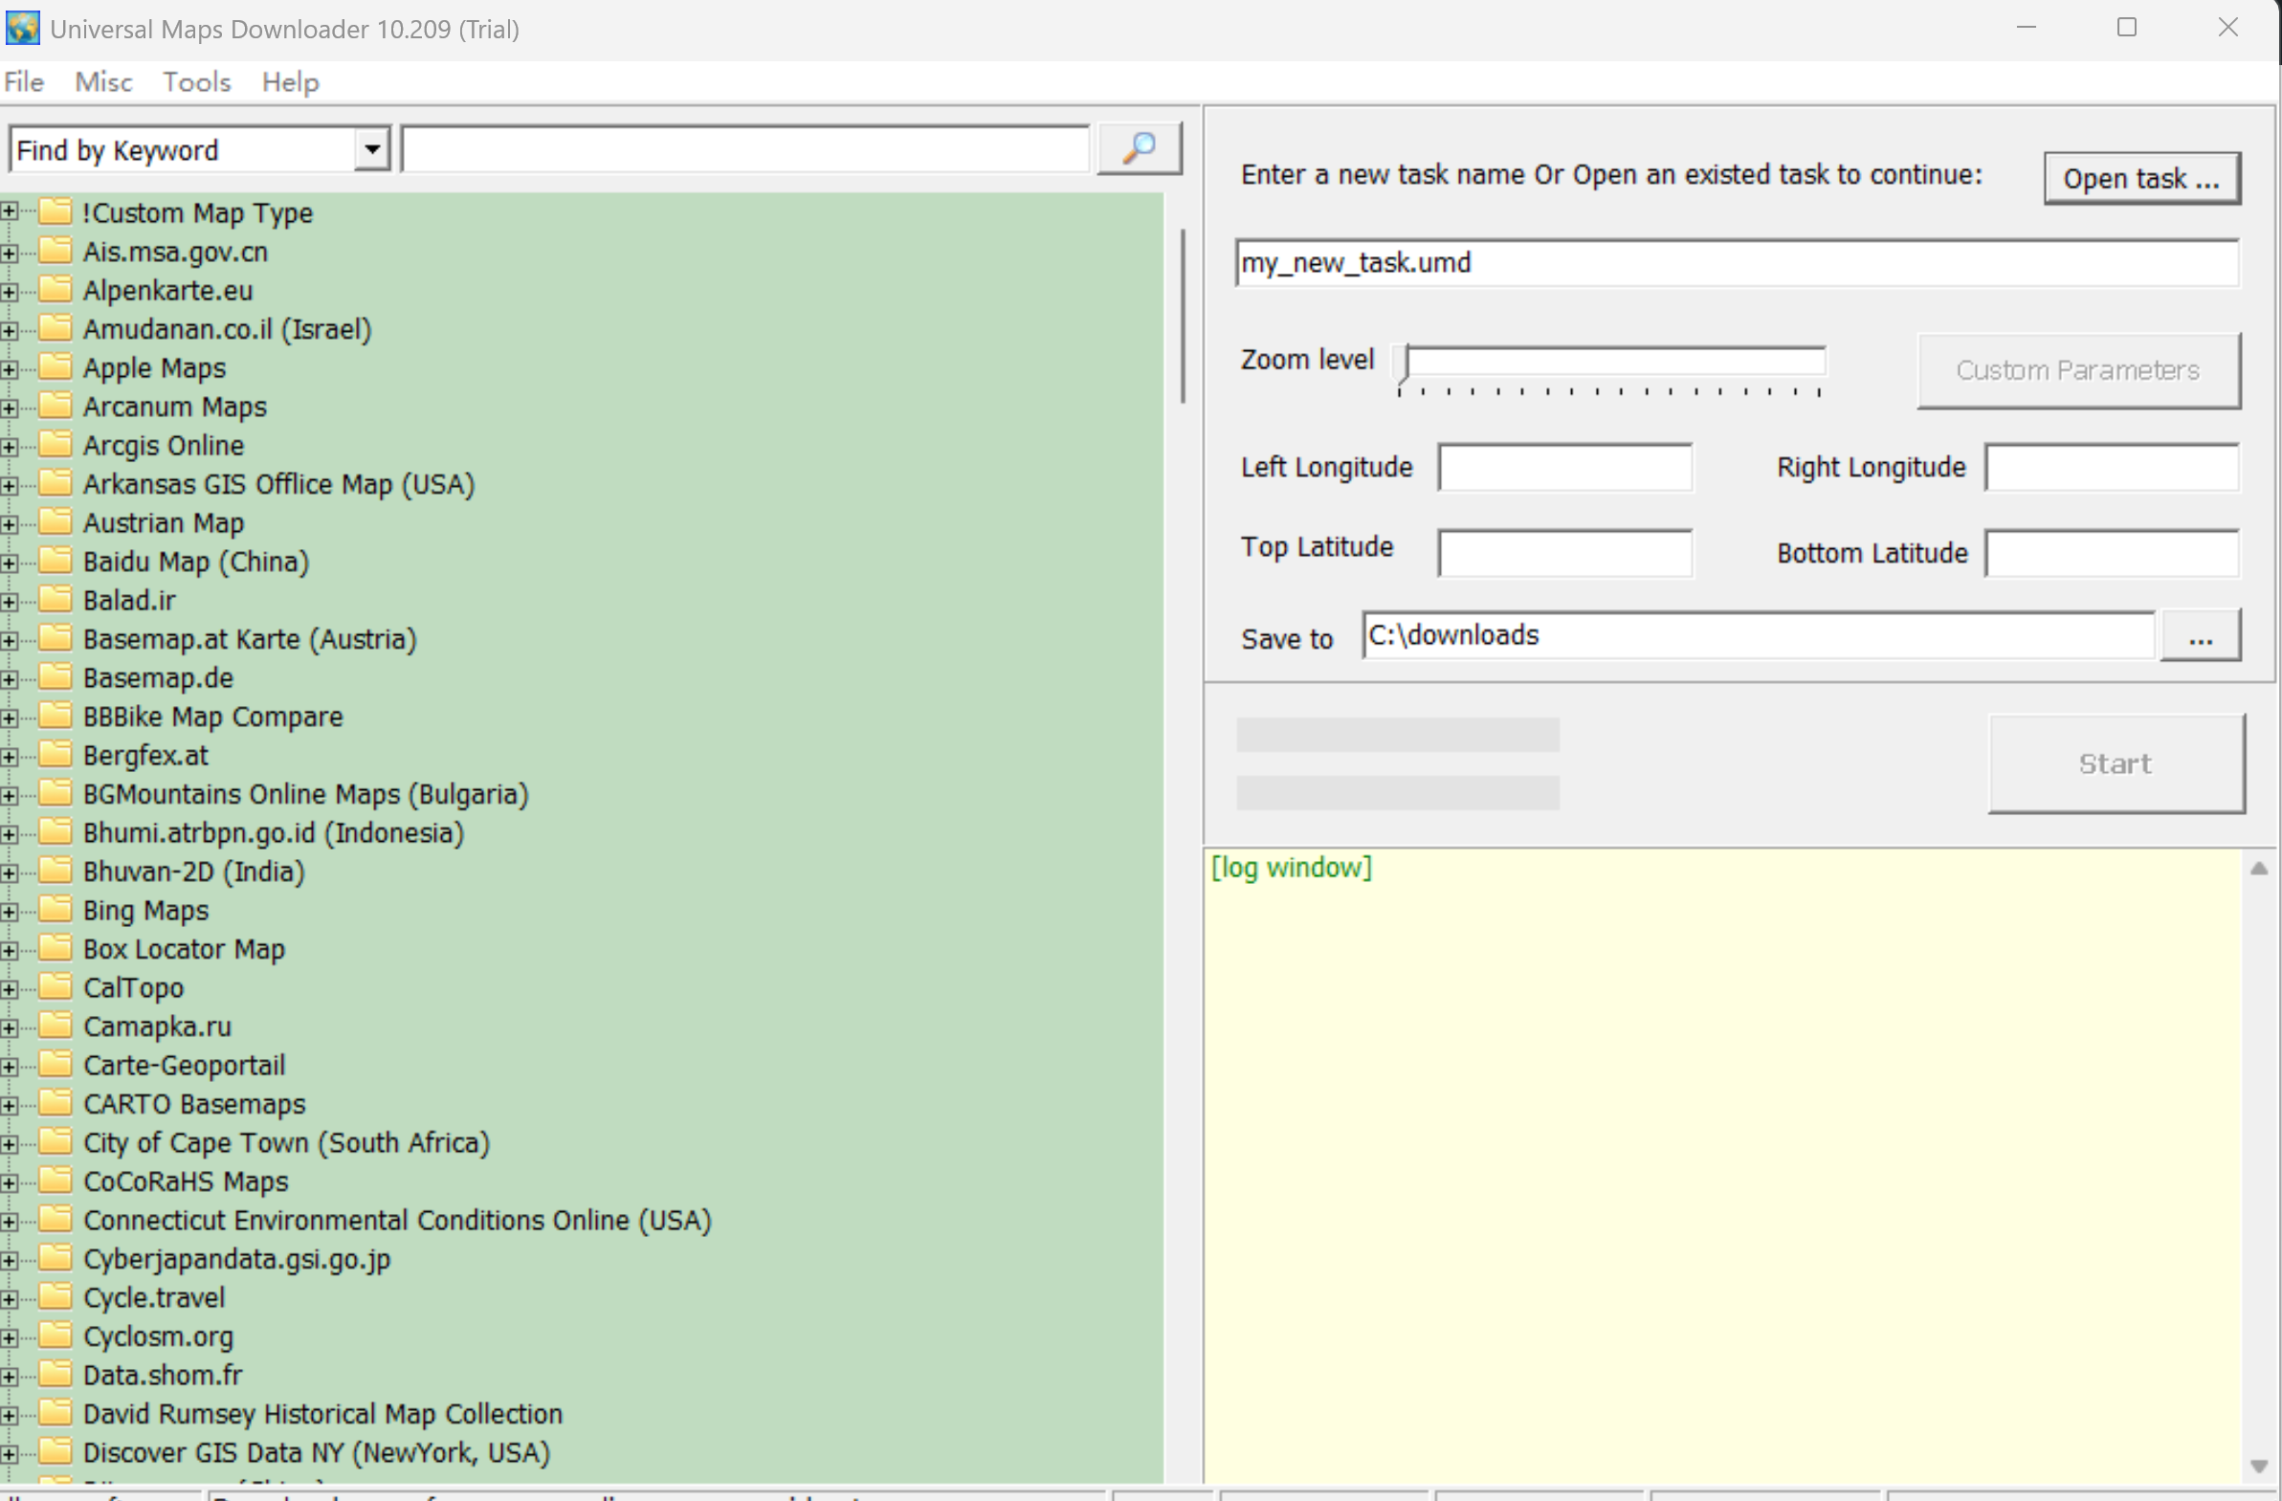This screenshot has height=1501, width=2282.
Task: Select Bhumi.atrbpn.go.id (Indonesia) item
Action: click(x=274, y=833)
